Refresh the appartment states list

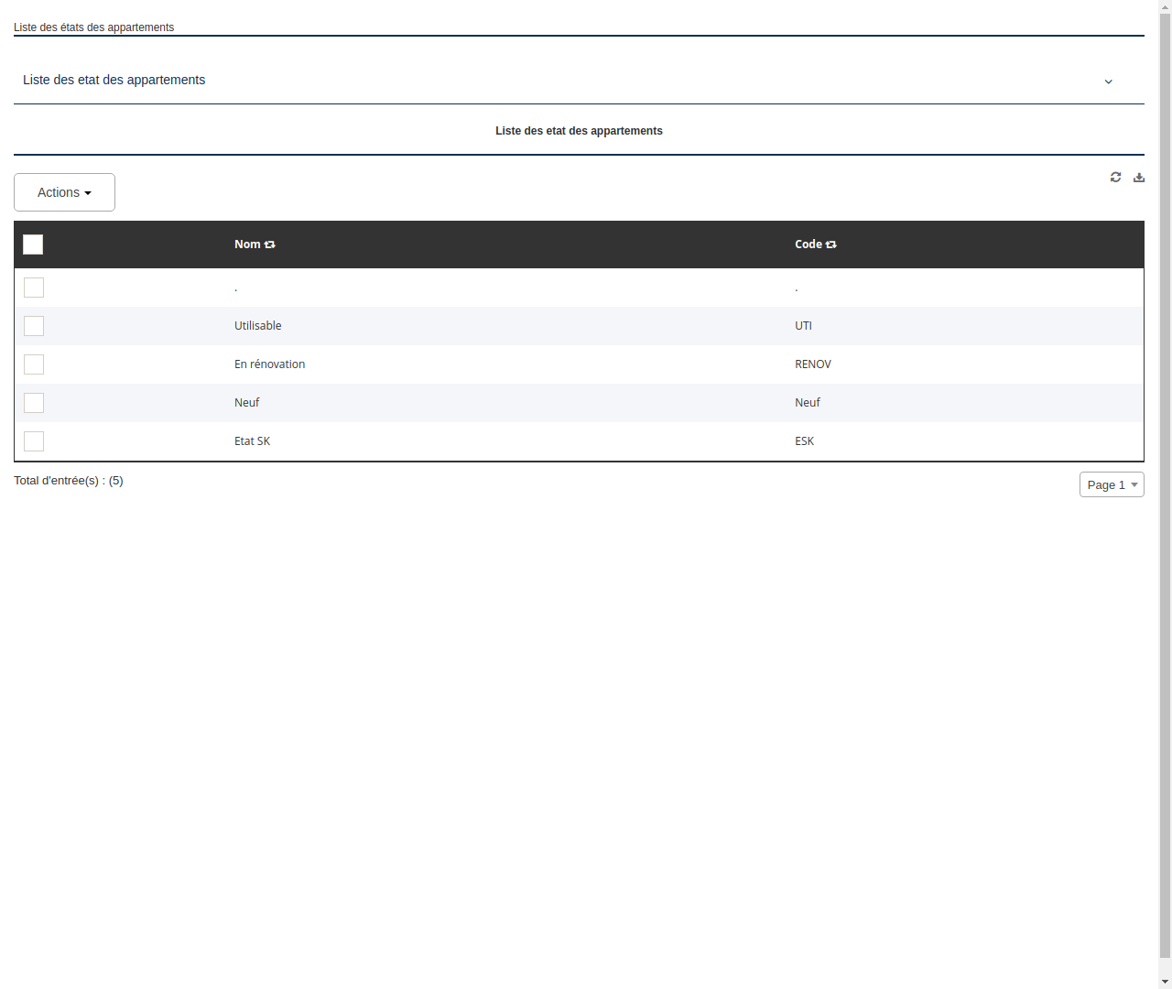[x=1115, y=177]
